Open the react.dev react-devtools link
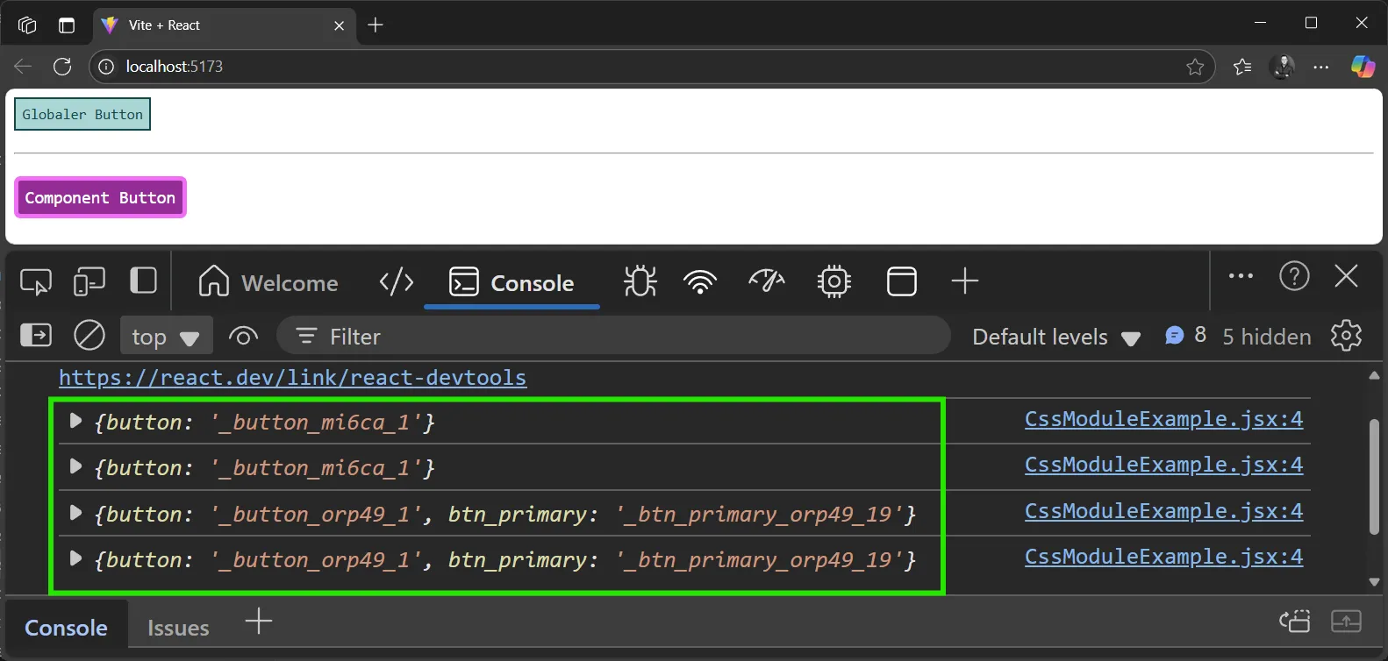 click(292, 378)
